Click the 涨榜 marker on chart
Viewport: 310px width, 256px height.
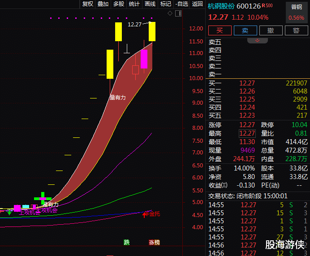(154, 243)
